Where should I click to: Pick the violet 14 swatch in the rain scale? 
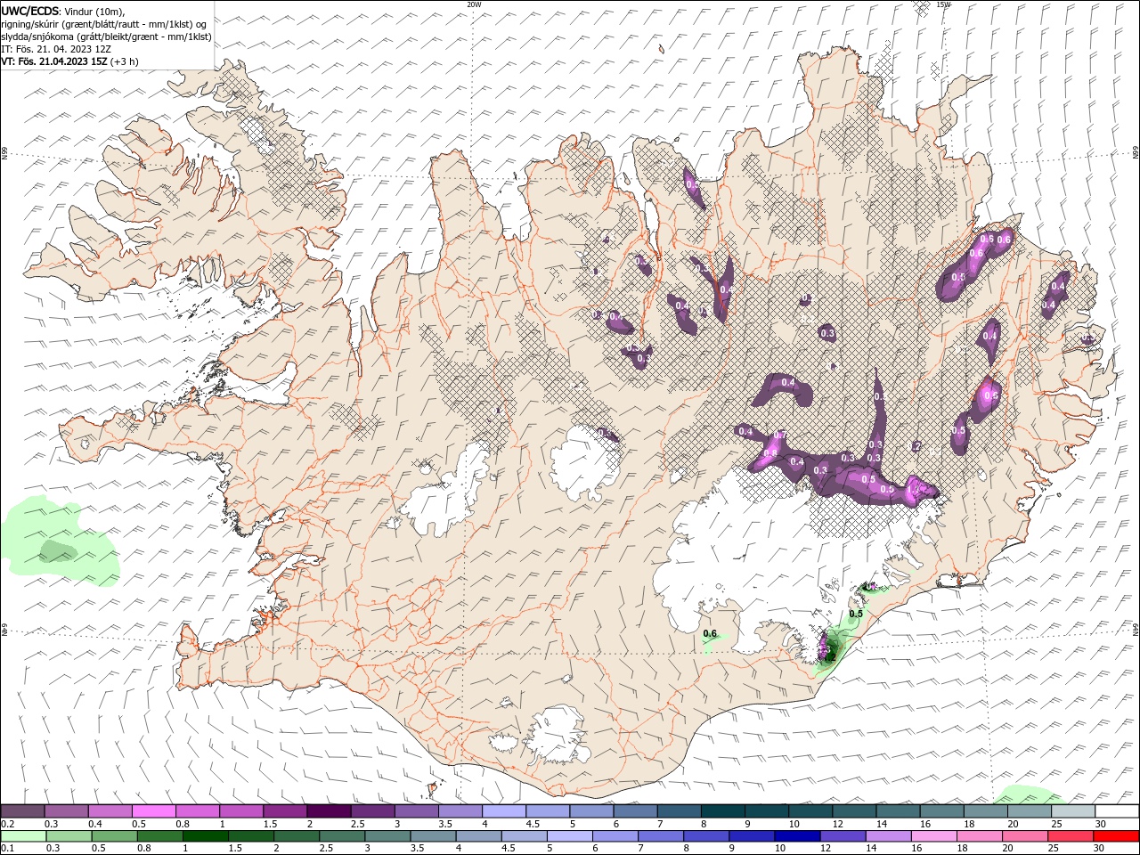point(887,836)
